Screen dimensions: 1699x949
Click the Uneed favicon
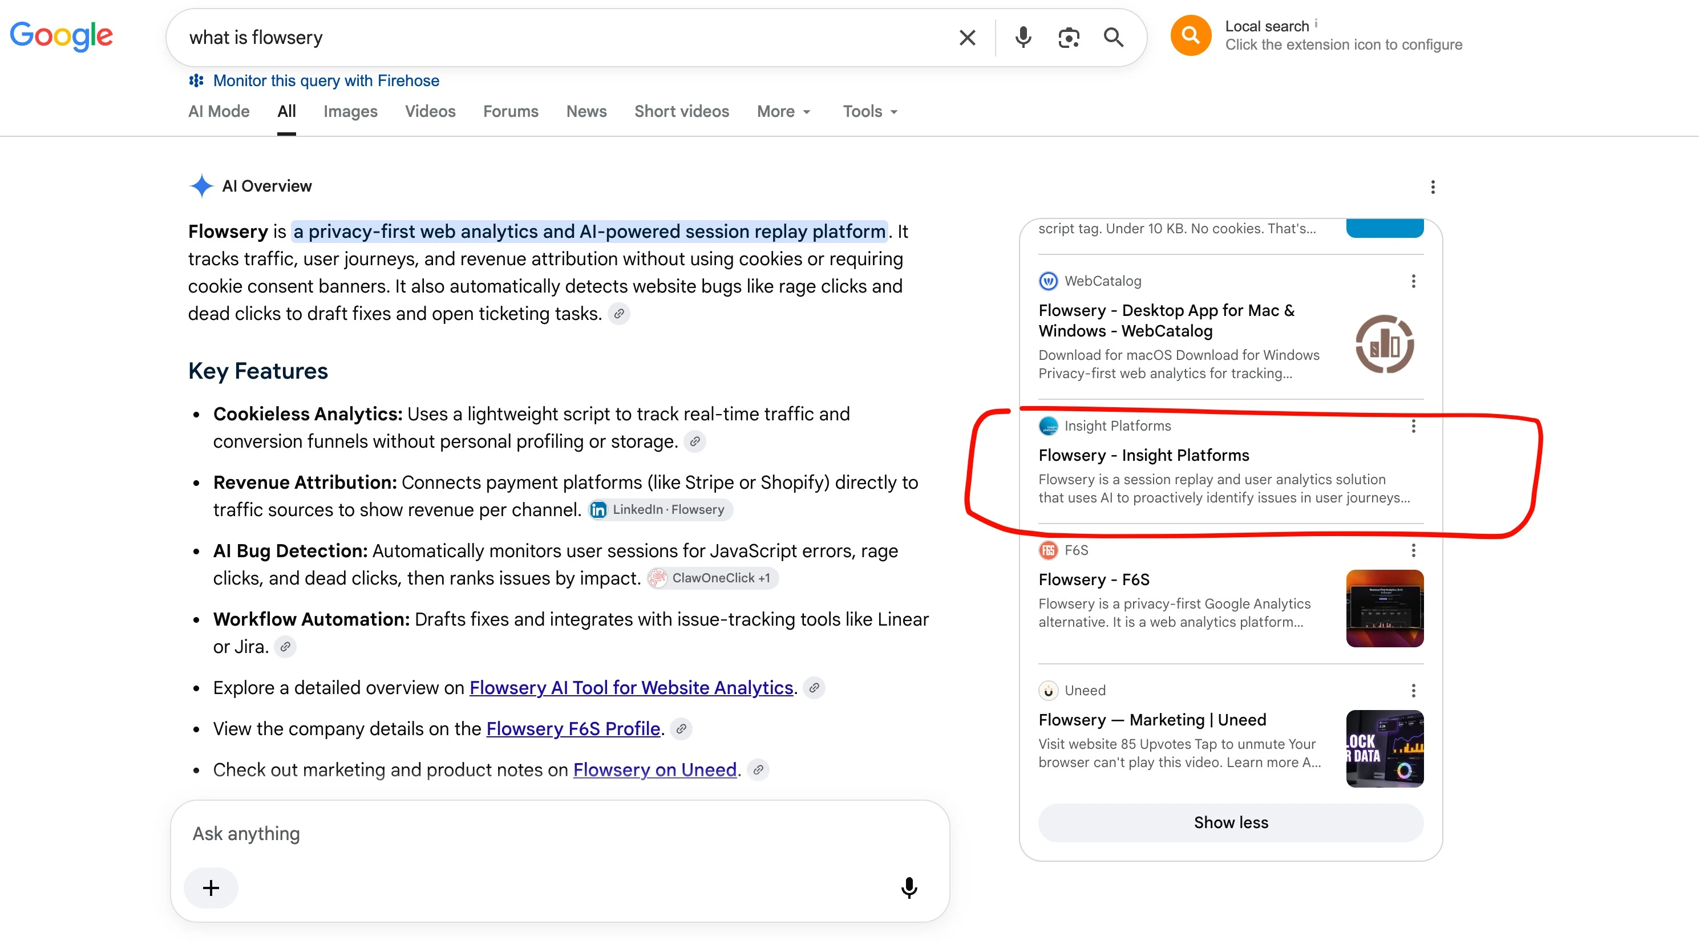[1048, 691]
